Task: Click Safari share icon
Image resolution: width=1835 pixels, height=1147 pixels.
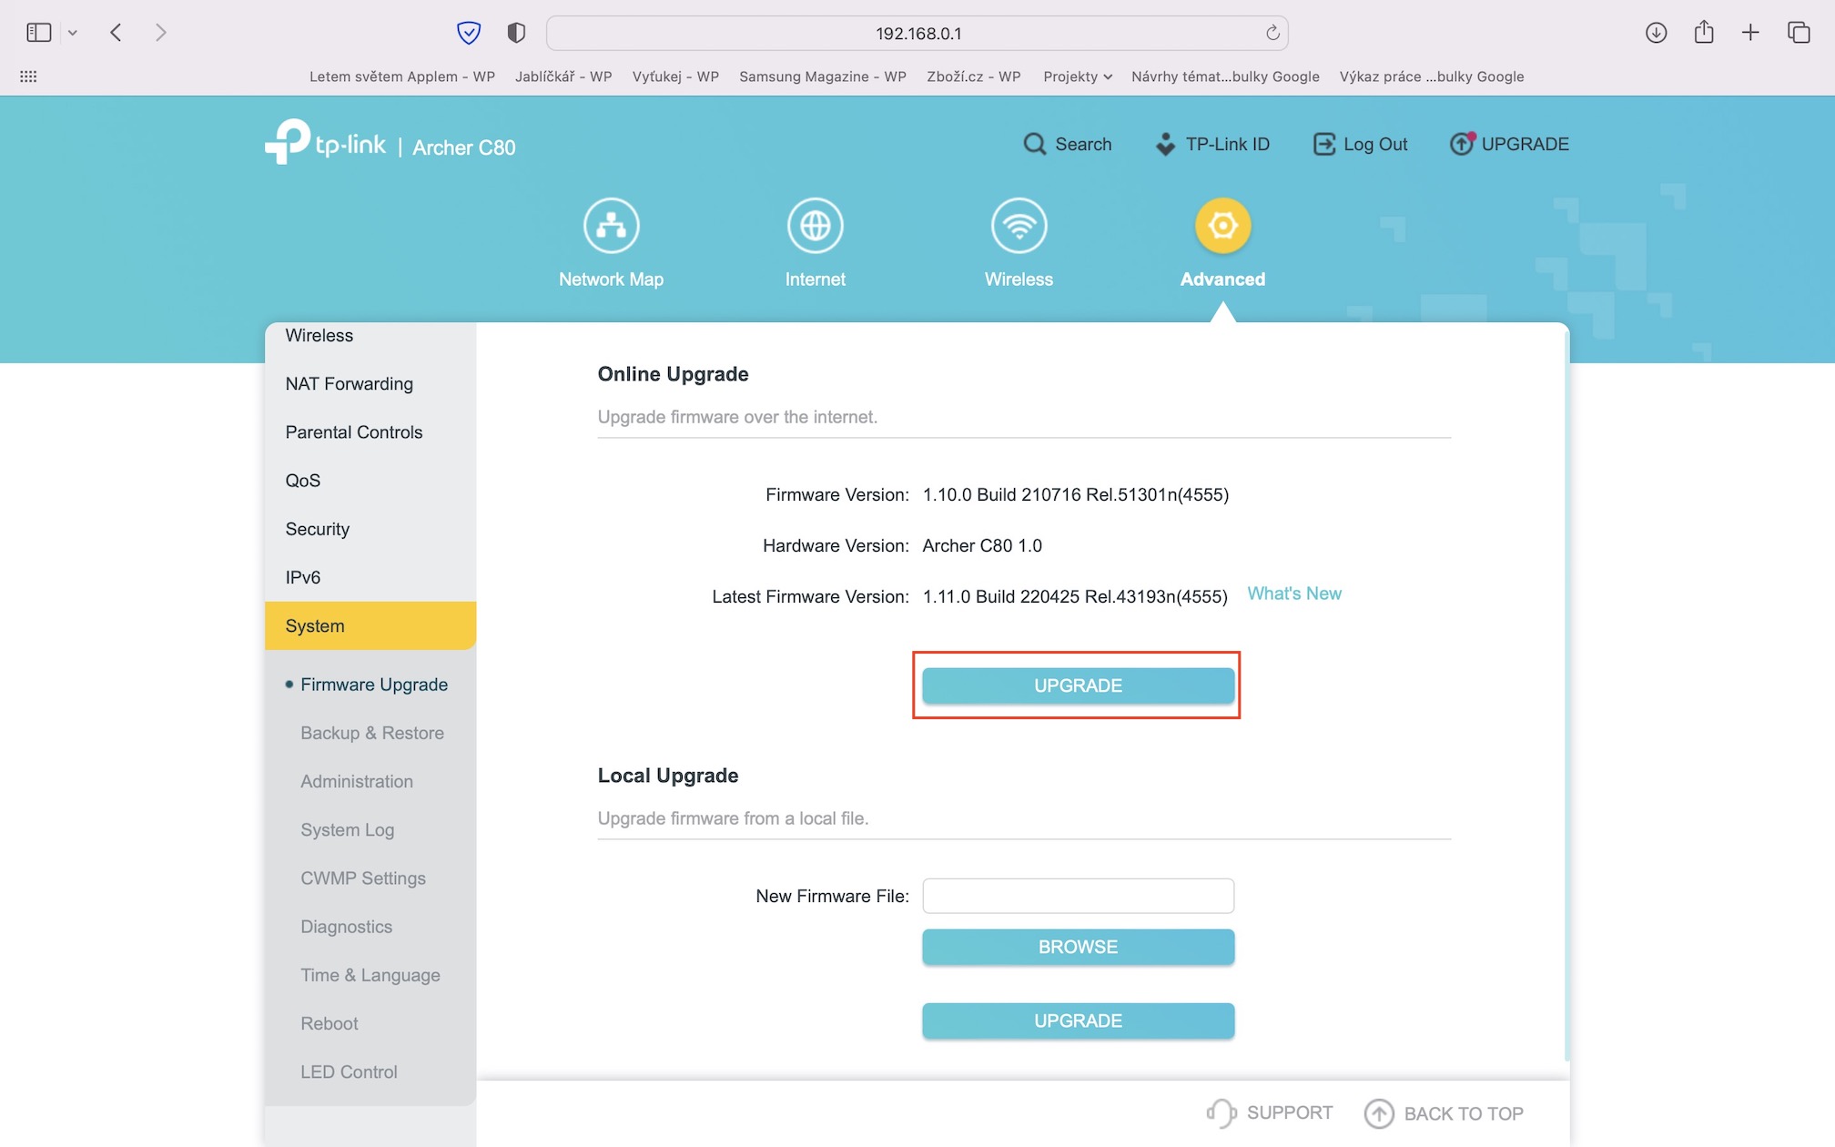Action: pos(1704,33)
